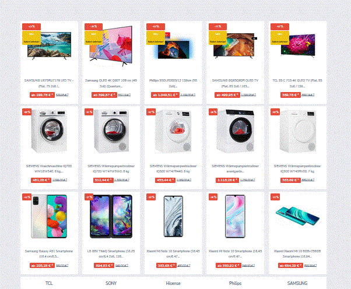Click the ab 205,25 € price button

point(42,265)
